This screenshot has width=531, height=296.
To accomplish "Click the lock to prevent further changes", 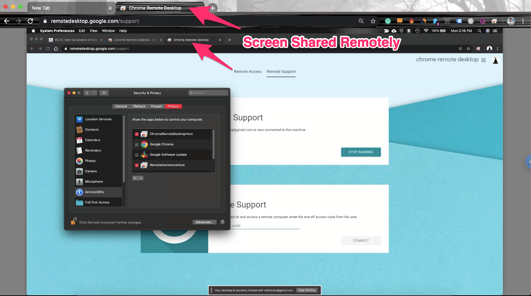I will 73,221.
